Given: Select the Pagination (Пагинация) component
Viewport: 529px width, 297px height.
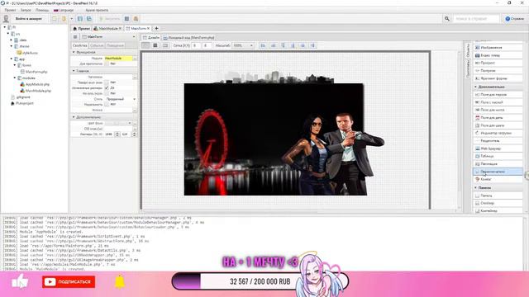Looking at the screenshot, I should pyautogui.click(x=498, y=164).
